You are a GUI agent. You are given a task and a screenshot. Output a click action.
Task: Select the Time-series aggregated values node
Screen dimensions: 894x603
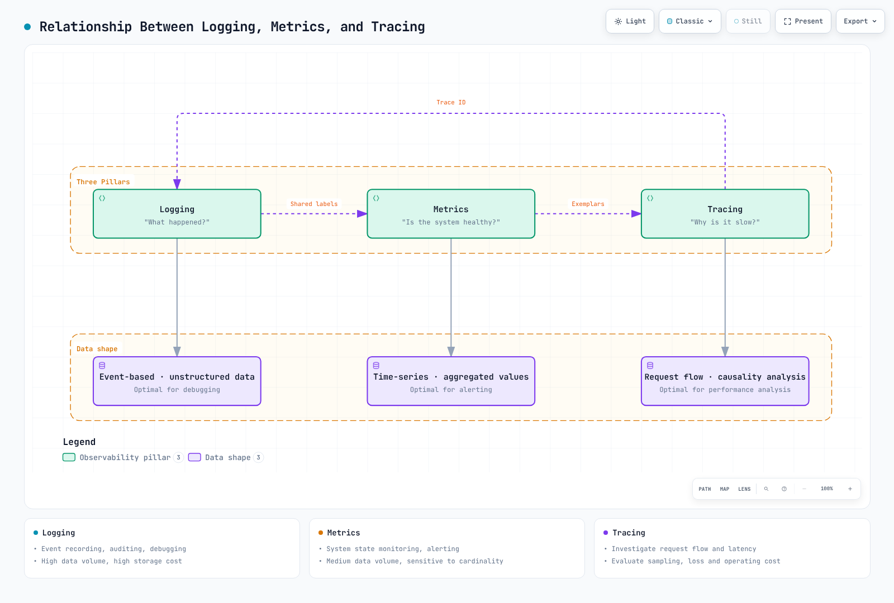tap(451, 381)
